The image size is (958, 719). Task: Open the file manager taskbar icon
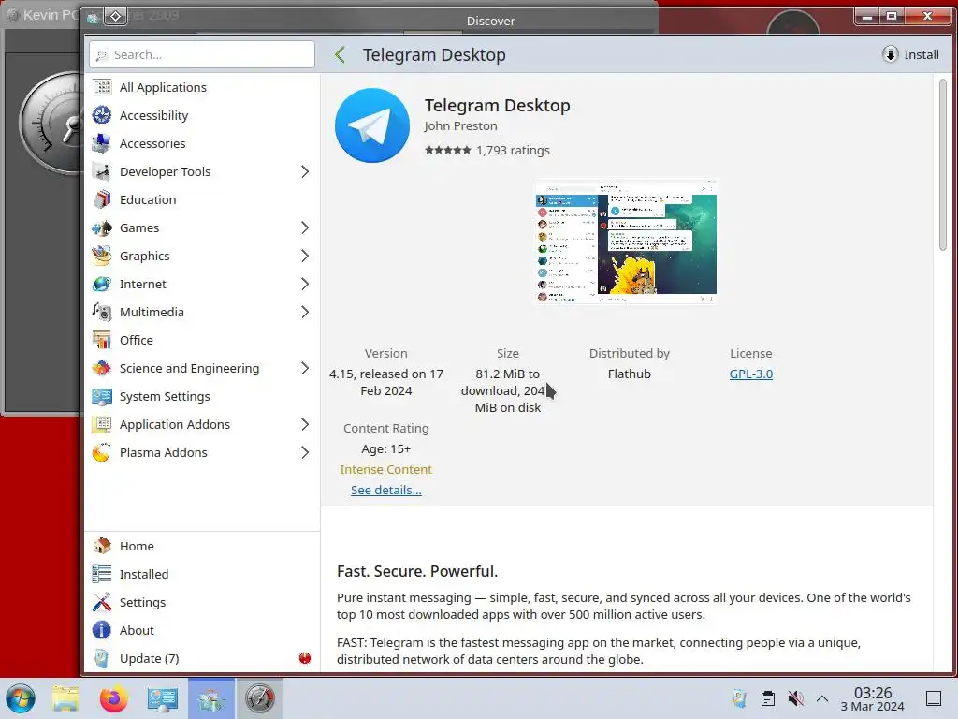click(65, 698)
